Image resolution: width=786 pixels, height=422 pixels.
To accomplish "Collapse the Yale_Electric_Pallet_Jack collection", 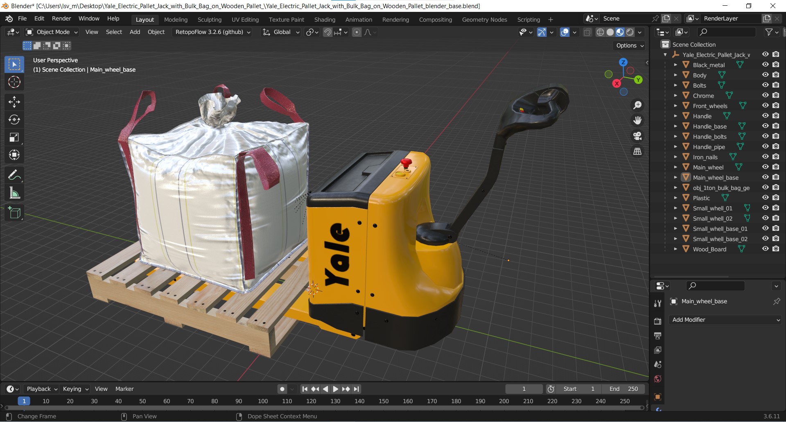I will (665, 54).
